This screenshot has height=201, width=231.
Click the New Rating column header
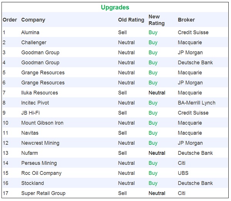coord(156,20)
